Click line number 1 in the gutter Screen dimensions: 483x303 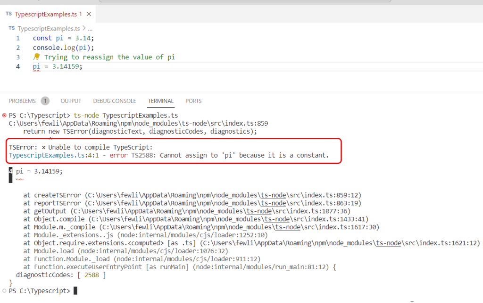pos(18,39)
